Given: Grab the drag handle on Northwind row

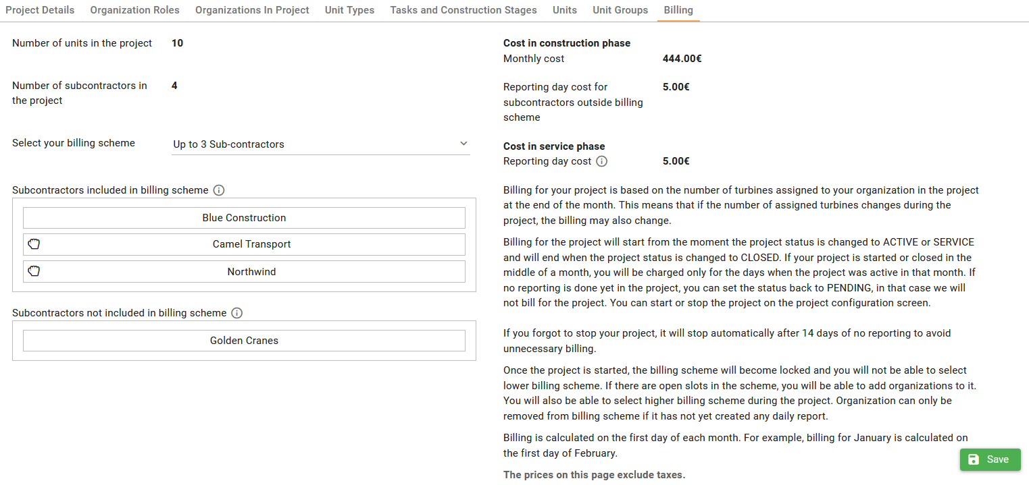Looking at the screenshot, I should point(34,271).
